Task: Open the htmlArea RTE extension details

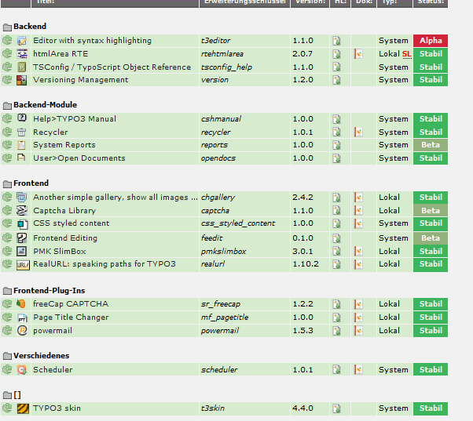Action: tap(60, 54)
